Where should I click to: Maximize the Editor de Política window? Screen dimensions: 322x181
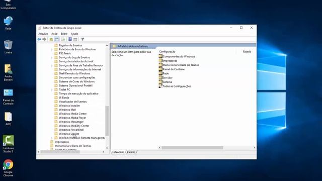[x=242, y=28]
